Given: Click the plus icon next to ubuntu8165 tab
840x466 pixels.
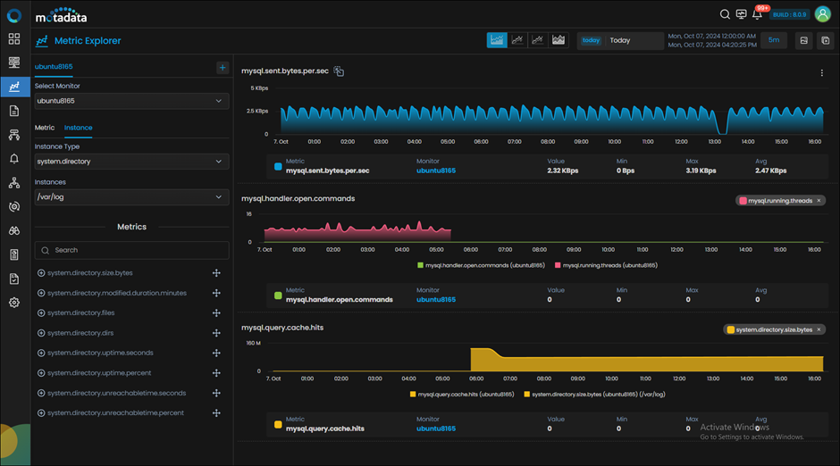Looking at the screenshot, I should coord(223,68).
